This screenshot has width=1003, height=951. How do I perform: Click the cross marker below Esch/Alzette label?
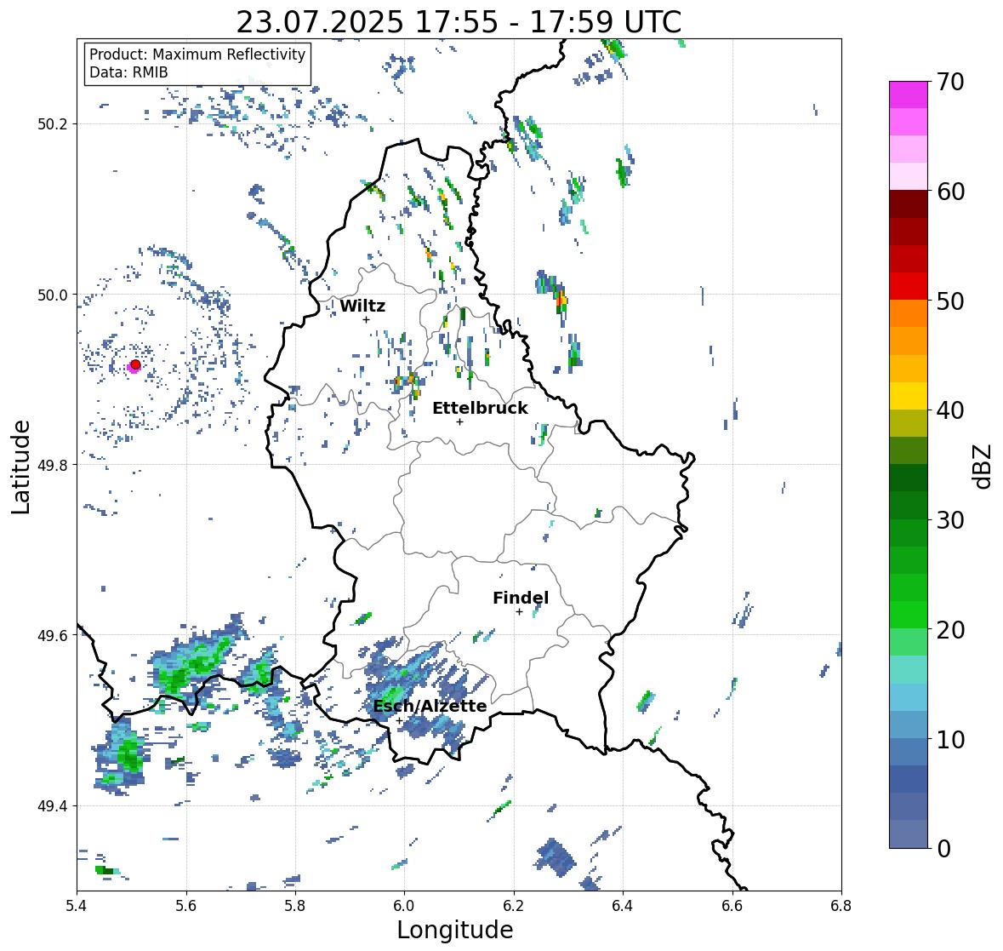[x=399, y=720]
